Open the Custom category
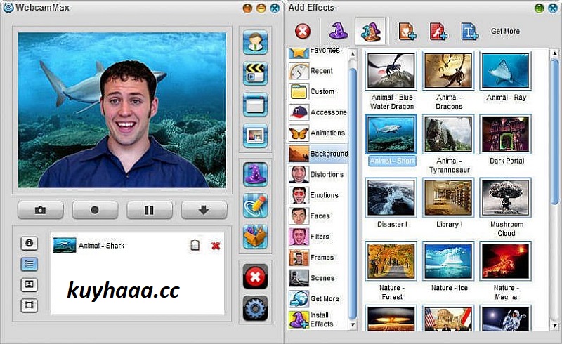562x344 pixels. click(318, 92)
